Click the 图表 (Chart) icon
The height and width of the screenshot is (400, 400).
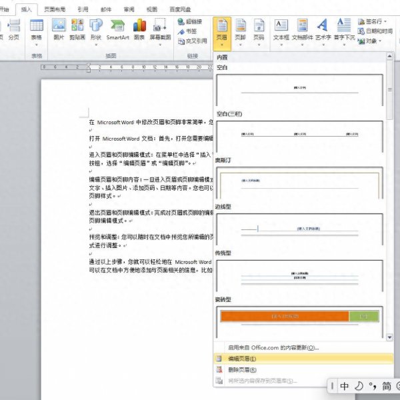(x=139, y=29)
